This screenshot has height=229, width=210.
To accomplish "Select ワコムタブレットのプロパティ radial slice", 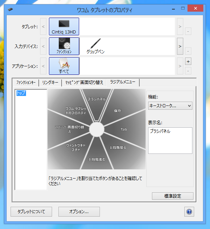I will [x=76, y=111].
